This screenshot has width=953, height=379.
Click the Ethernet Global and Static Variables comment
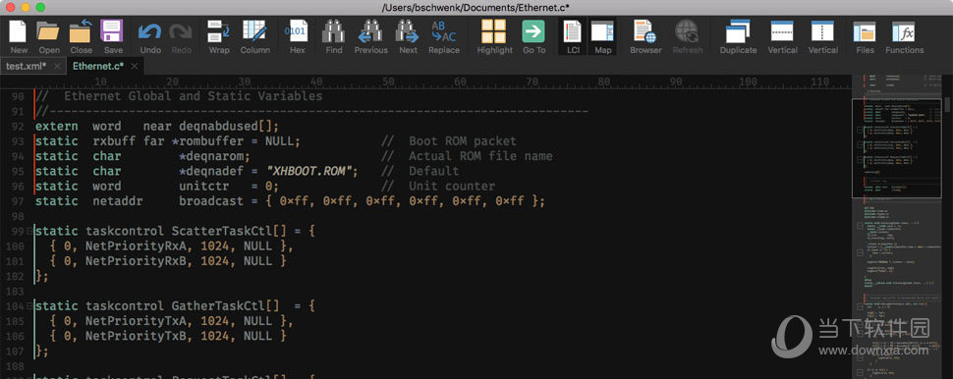[x=194, y=96]
